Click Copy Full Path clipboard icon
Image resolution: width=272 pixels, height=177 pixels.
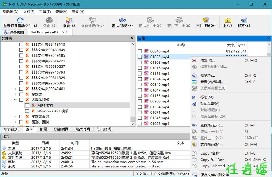tap(194, 160)
